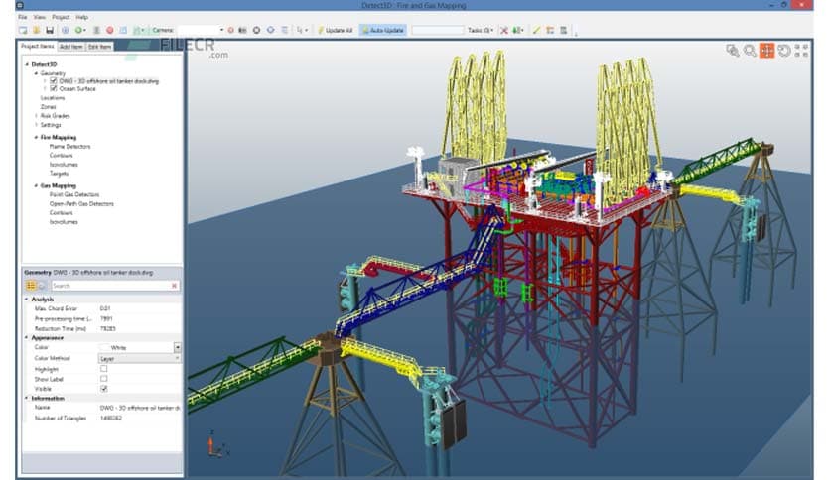Toggle the Auto Update button
Screen dimensions: 830x480
click(x=382, y=30)
